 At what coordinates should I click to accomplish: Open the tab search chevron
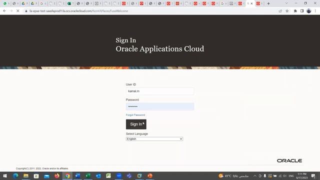[x=286, y=3]
